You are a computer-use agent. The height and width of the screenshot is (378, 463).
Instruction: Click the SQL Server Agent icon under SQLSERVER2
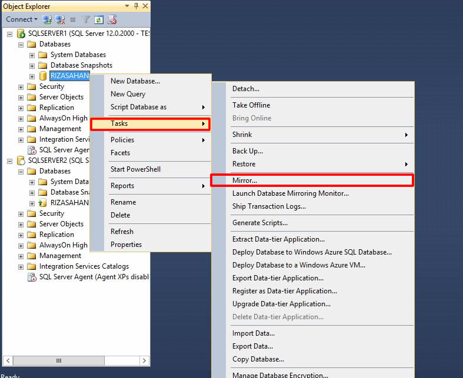click(x=32, y=277)
